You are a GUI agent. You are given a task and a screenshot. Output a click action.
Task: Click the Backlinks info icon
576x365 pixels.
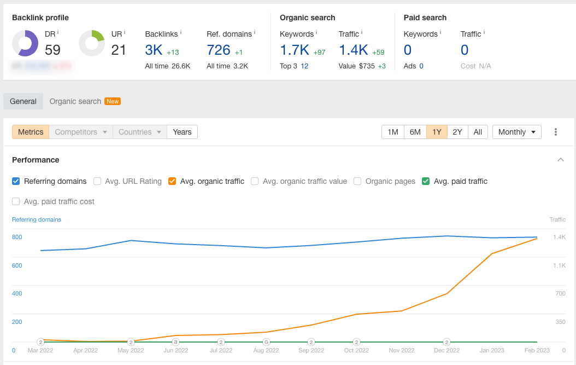coord(181,33)
